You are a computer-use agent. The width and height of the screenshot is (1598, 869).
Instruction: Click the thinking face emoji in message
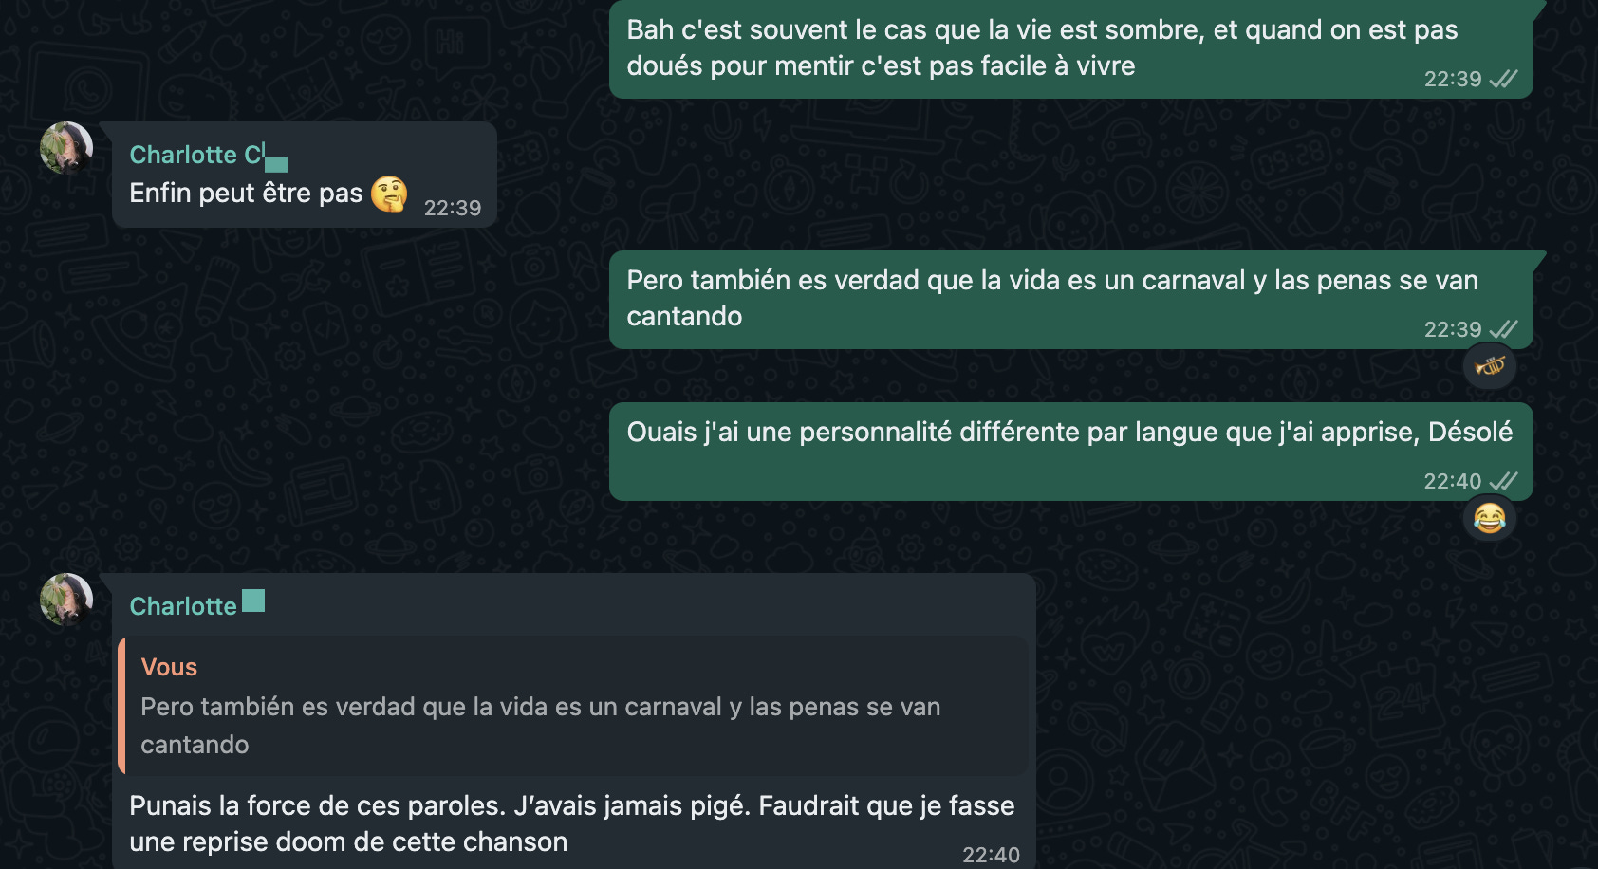(389, 194)
